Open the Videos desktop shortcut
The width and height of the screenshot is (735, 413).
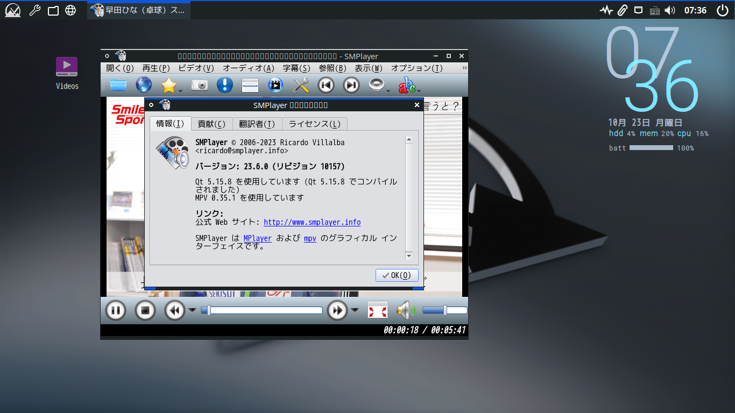(67, 74)
